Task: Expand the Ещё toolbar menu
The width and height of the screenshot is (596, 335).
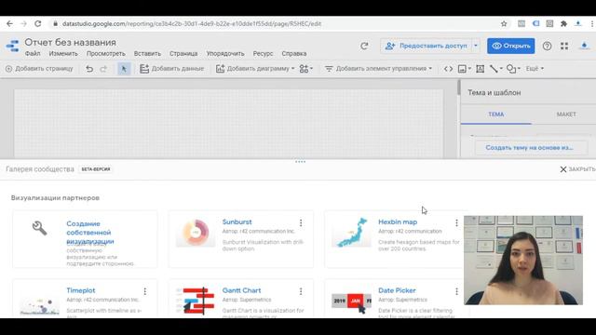Action: pos(535,69)
